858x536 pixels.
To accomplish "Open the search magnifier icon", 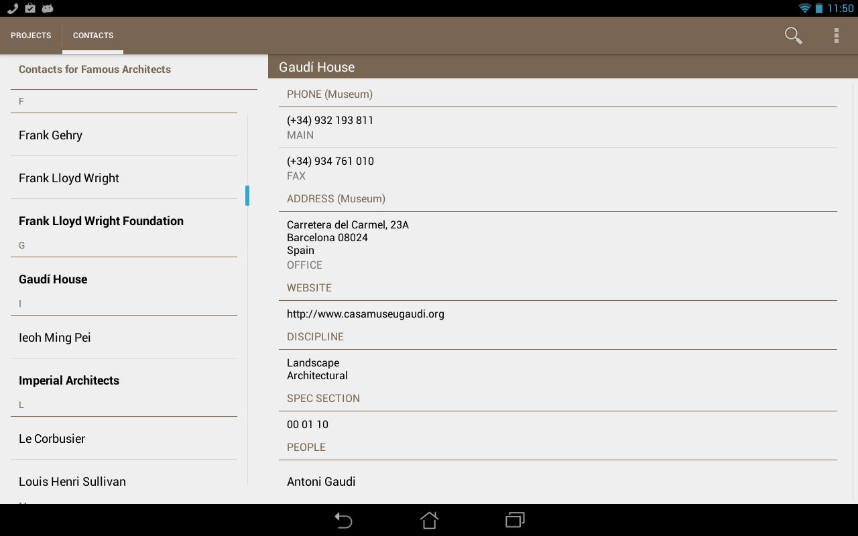I will click(794, 36).
